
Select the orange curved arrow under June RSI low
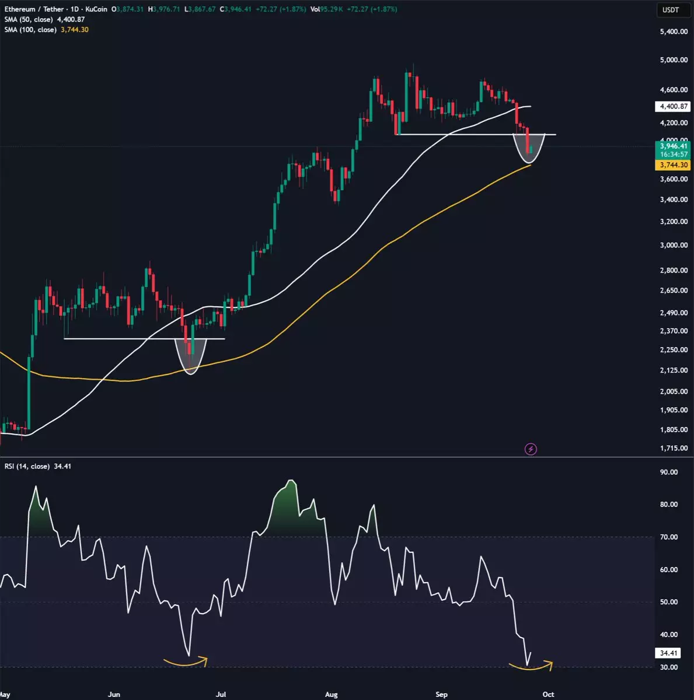(186, 663)
